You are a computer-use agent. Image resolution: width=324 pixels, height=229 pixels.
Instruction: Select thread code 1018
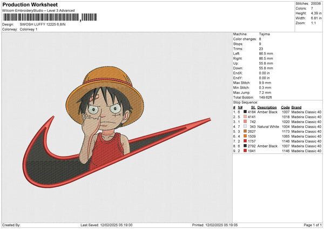(x=286, y=117)
